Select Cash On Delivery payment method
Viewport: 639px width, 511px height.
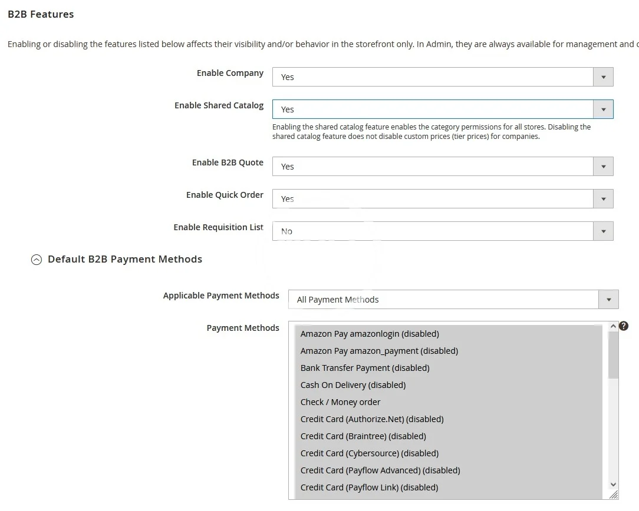click(x=353, y=385)
